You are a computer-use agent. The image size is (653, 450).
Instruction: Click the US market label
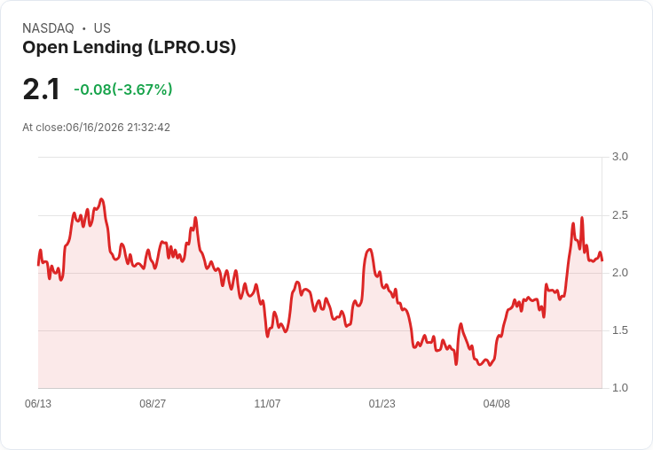102,28
